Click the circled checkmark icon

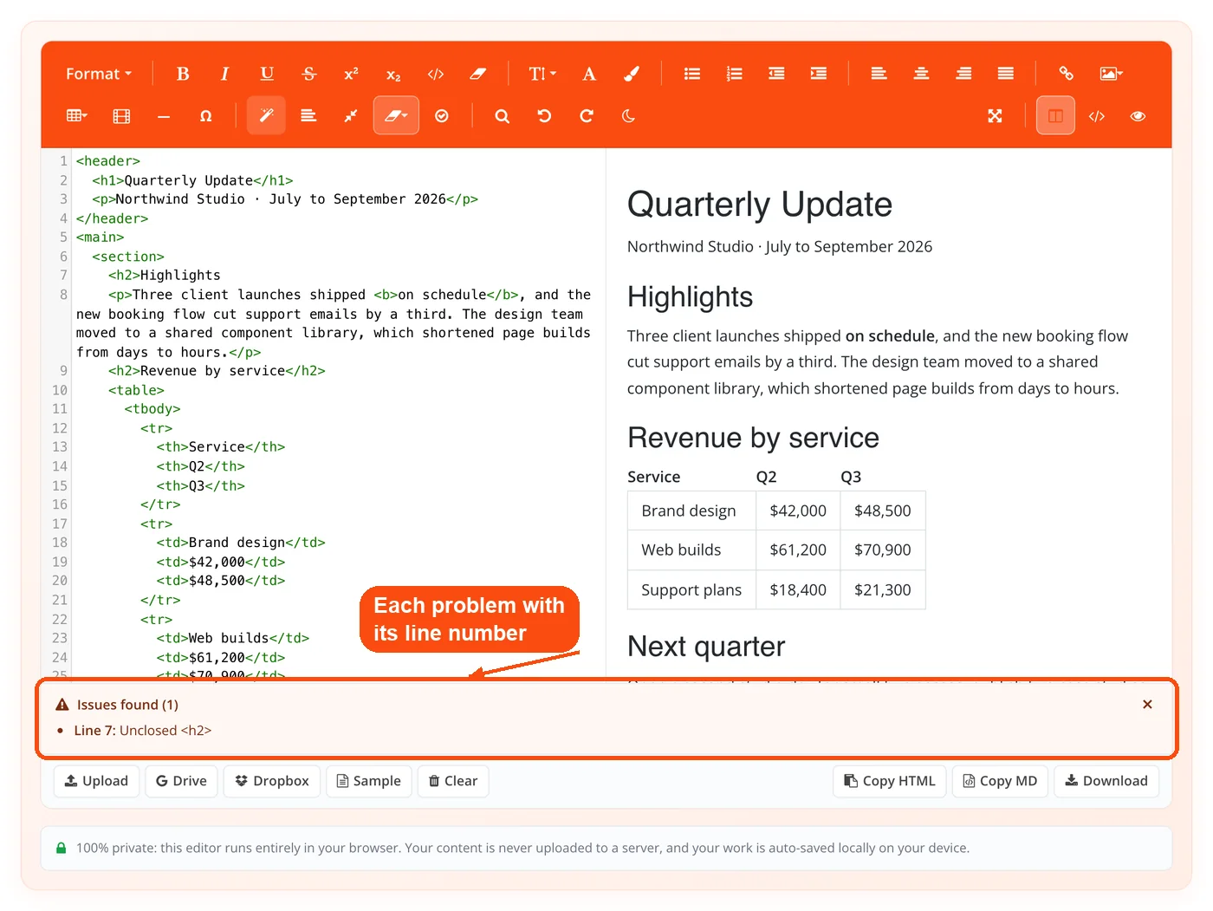pos(442,116)
